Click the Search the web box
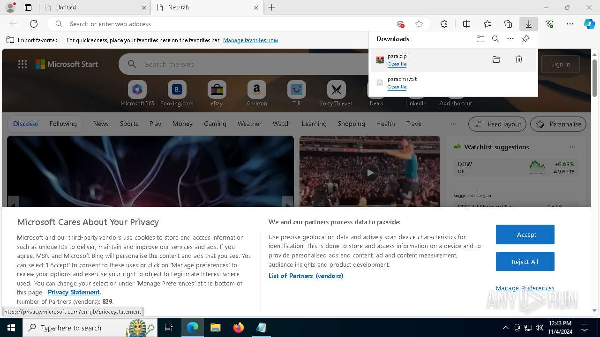Screen dimensions: 600x337 244,65
